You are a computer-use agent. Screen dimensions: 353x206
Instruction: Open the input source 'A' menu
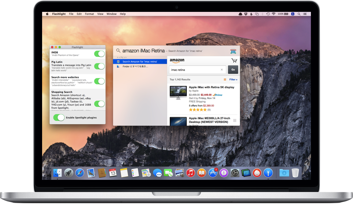(293, 14)
